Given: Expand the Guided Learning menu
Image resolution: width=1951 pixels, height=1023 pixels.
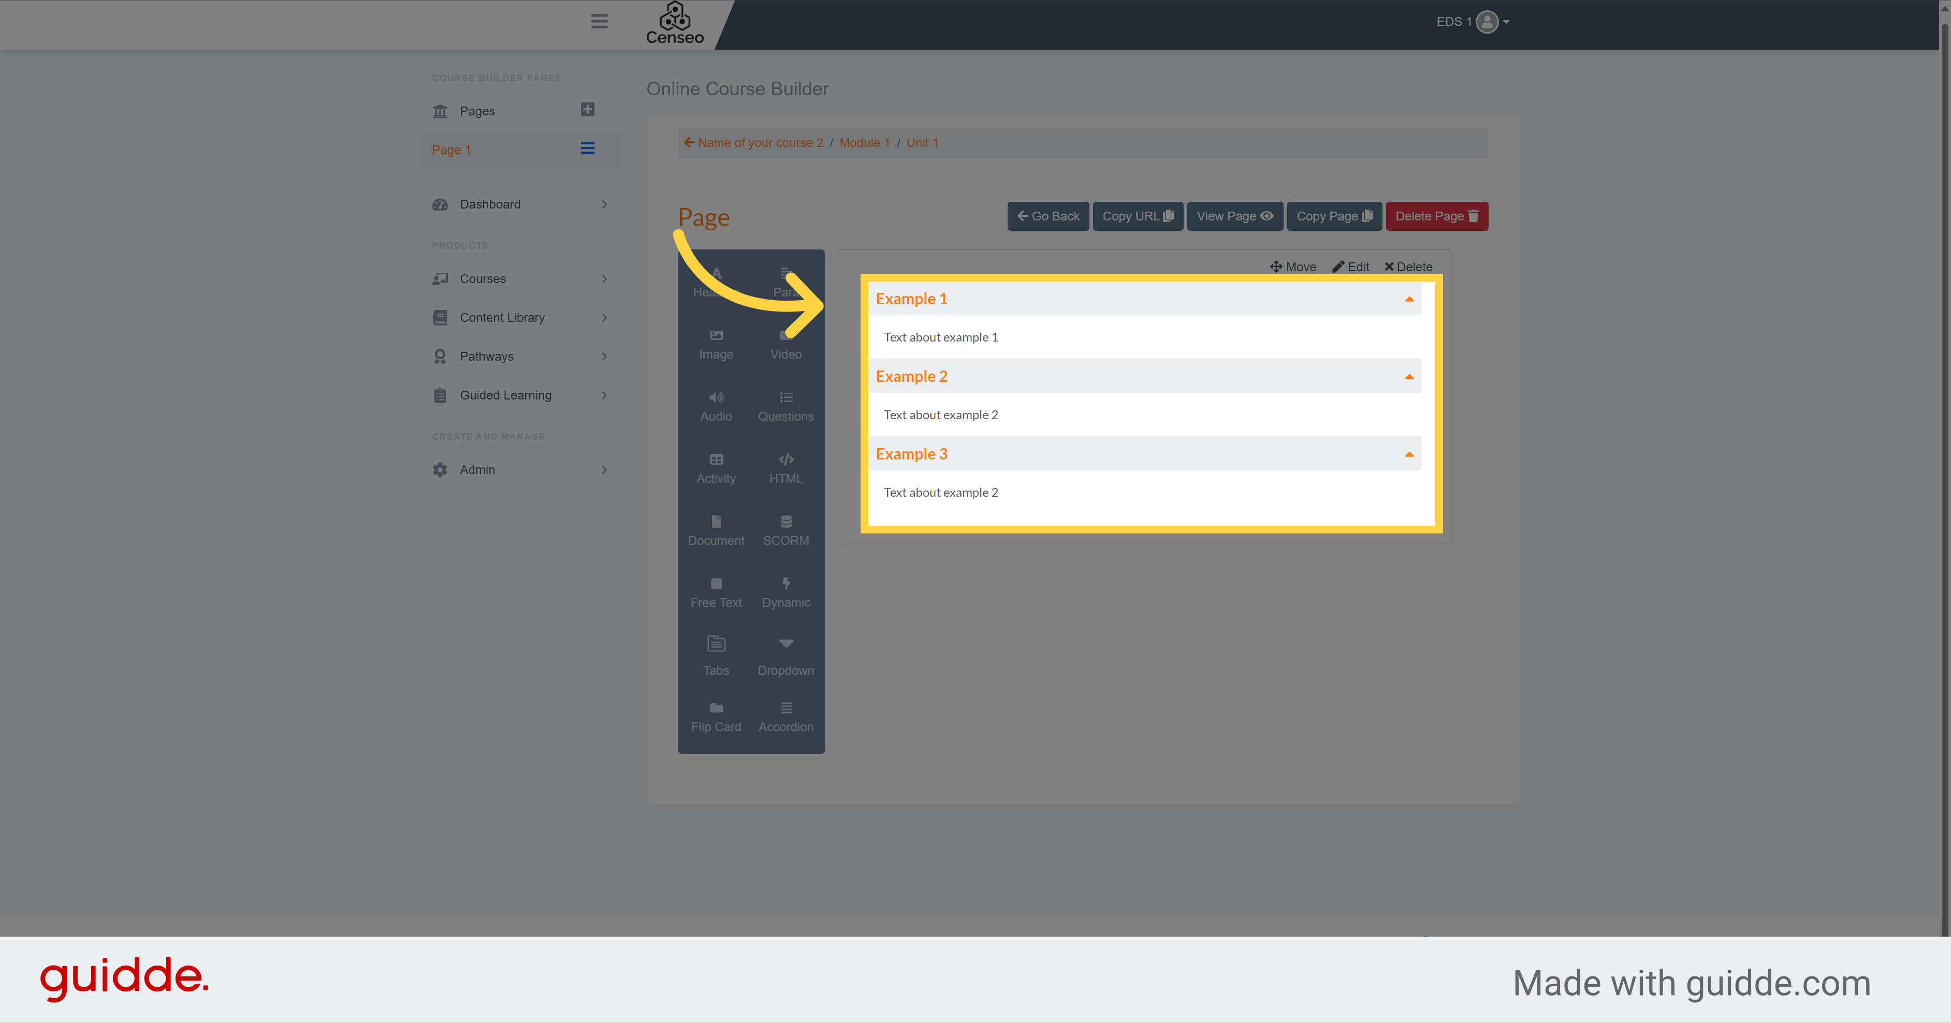Looking at the screenshot, I should click(x=519, y=395).
